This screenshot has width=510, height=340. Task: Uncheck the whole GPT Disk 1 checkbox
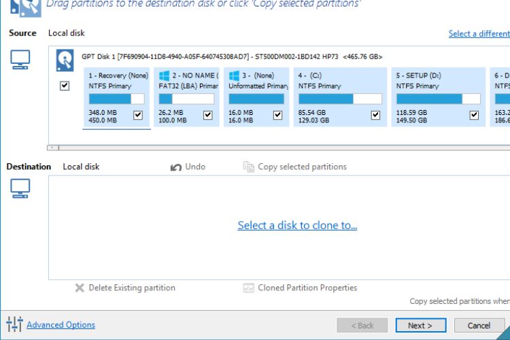tap(65, 86)
